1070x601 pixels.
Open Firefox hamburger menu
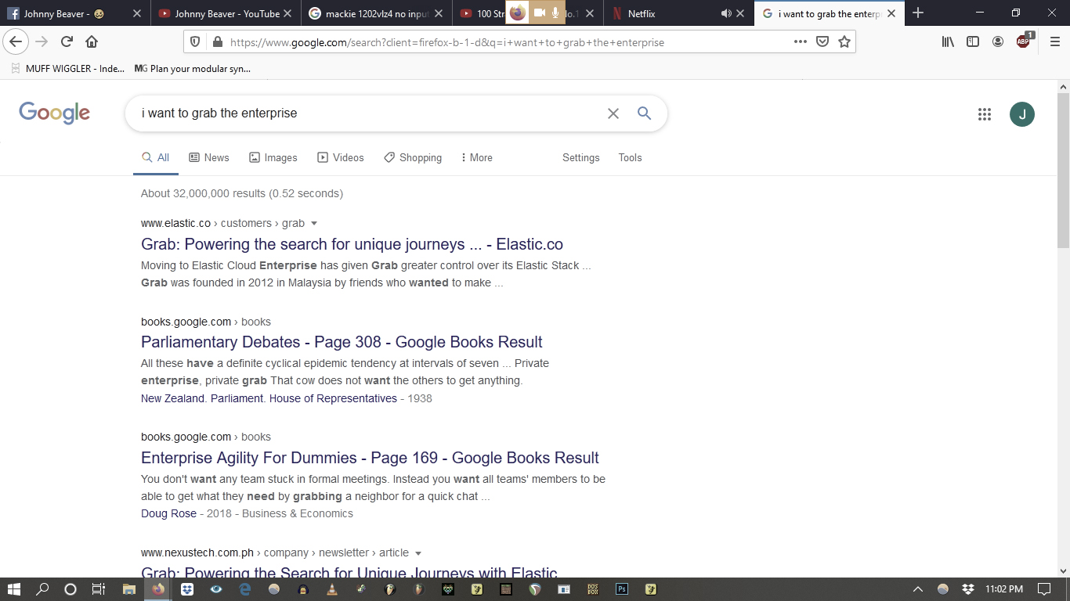(1054, 42)
